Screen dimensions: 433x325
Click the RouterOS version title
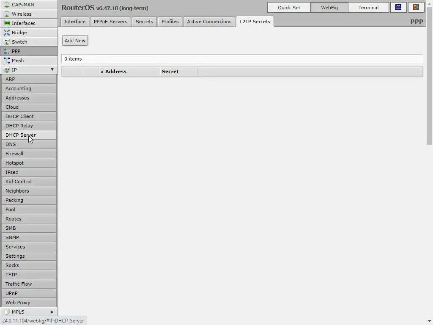[x=105, y=8]
